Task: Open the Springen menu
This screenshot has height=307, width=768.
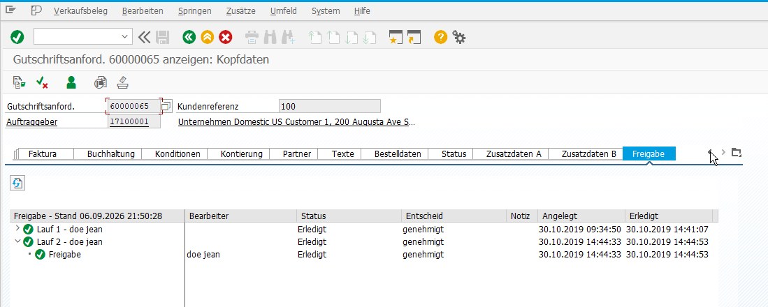Action: [x=195, y=10]
